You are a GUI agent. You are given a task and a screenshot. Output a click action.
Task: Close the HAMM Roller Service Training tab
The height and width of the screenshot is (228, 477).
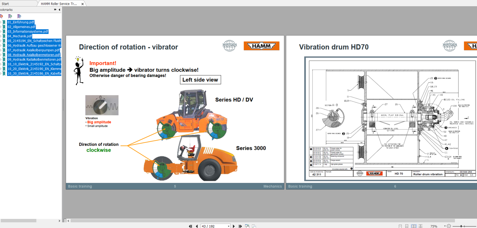[83, 4]
